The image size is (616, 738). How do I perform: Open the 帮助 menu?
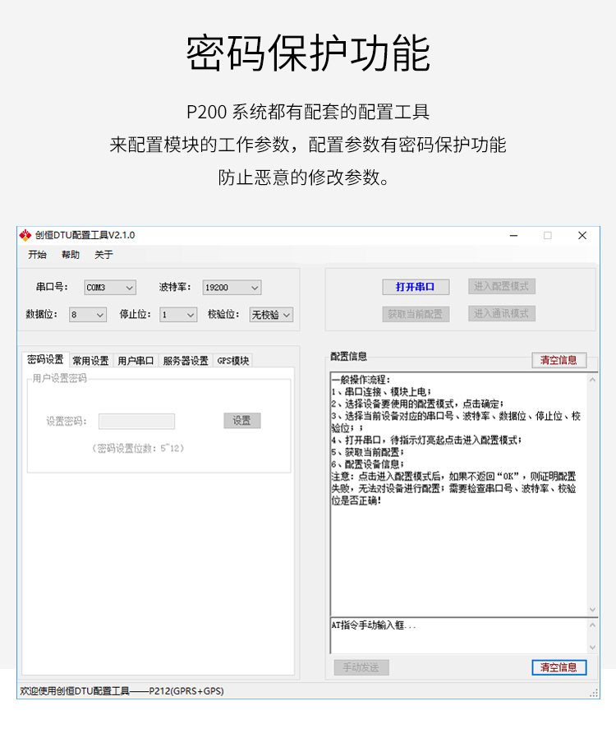71,255
